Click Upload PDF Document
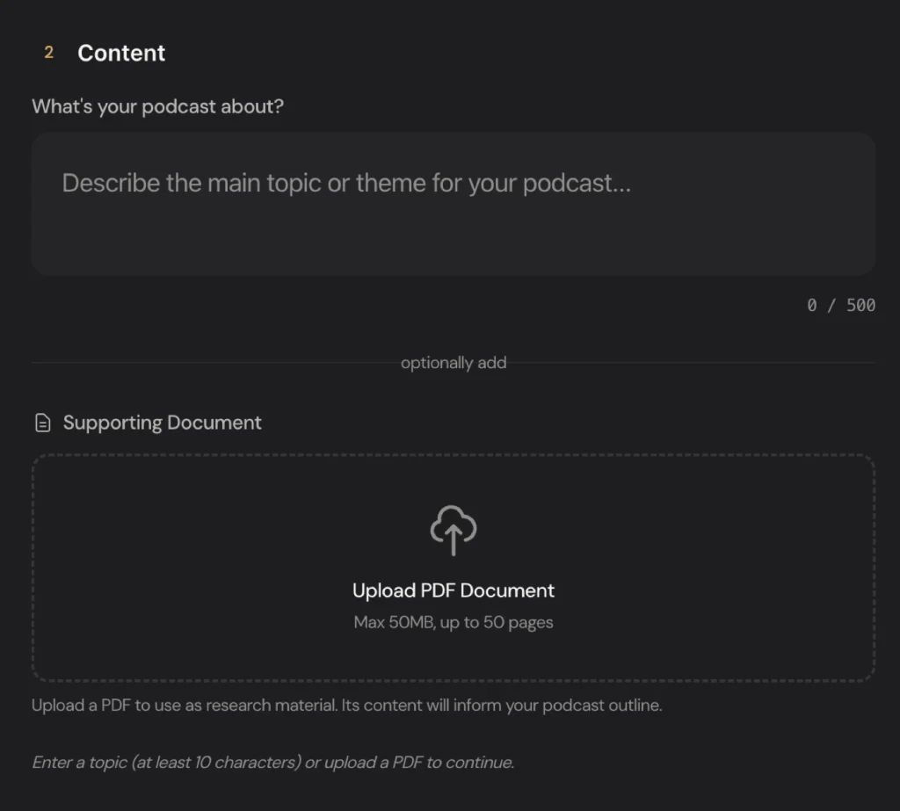Image resolution: width=900 pixels, height=811 pixels. [x=454, y=590]
